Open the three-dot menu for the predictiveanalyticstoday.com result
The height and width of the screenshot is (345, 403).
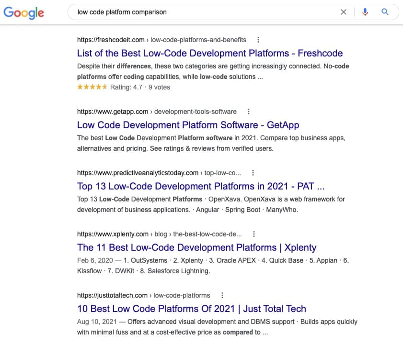tap(253, 173)
